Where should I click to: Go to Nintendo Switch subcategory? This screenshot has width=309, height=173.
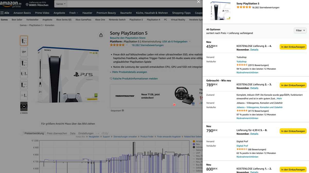(x=117, y=19)
